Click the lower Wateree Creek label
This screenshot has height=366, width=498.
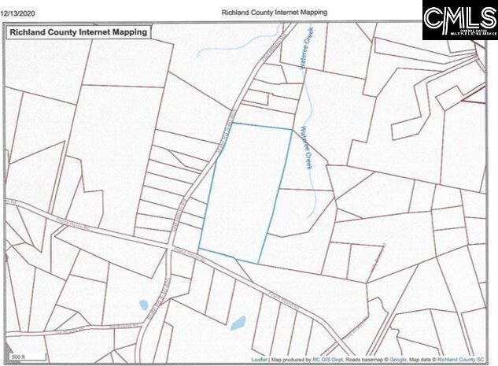tap(307, 148)
